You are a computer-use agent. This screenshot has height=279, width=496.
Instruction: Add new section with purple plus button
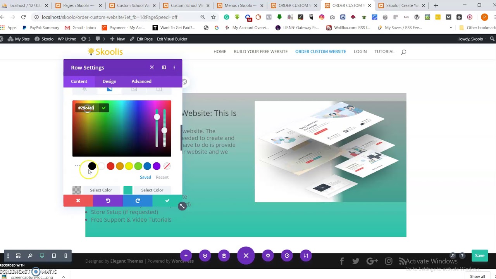pos(186,256)
